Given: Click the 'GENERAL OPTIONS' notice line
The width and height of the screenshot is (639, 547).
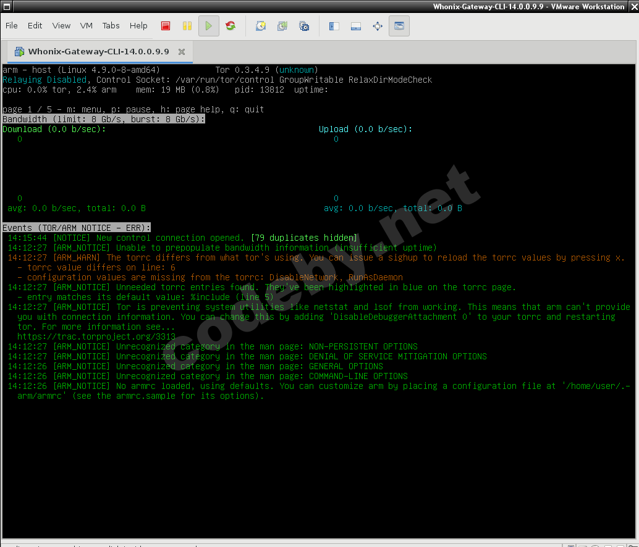Looking at the screenshot, I should coord(195,366).
